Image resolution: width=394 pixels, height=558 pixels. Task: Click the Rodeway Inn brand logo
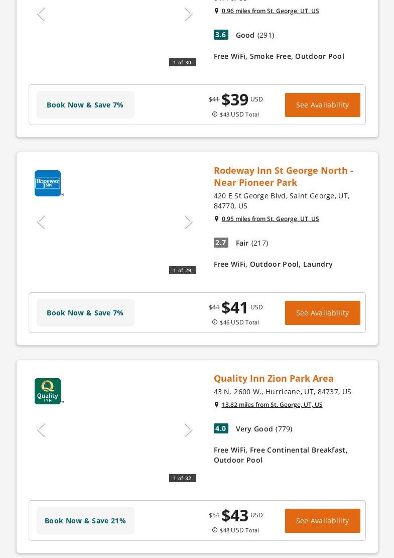coord(48,183)
